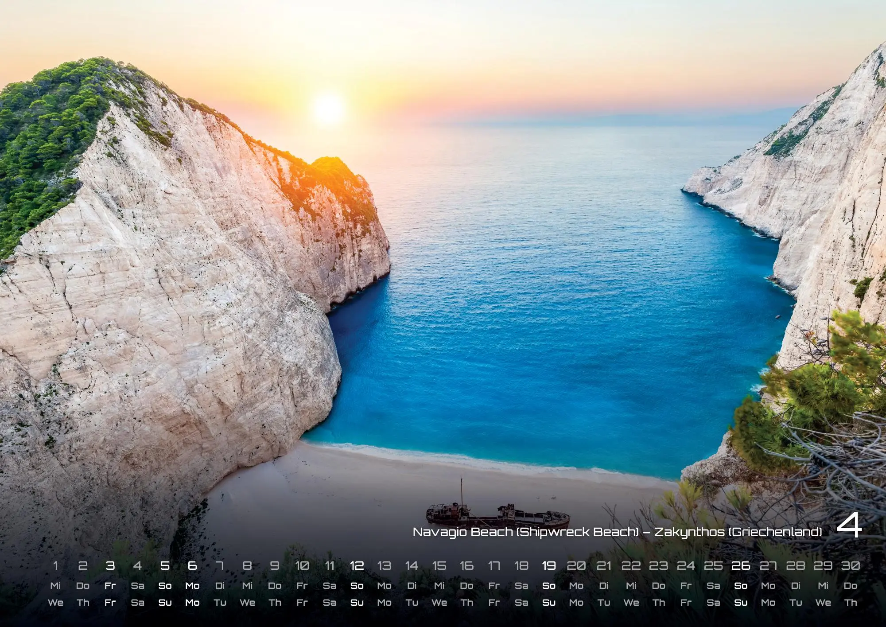Click date 30 at the row end
This screenshot has width=886, height=627.
pos(850,566)
